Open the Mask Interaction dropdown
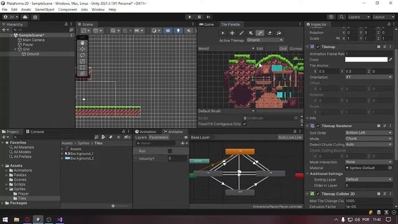Screen dimensions: 398x224 (x=369, y=162)
